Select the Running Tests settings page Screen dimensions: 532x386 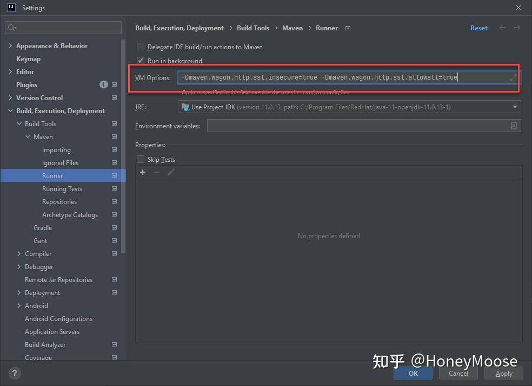[x=62, y=188]
